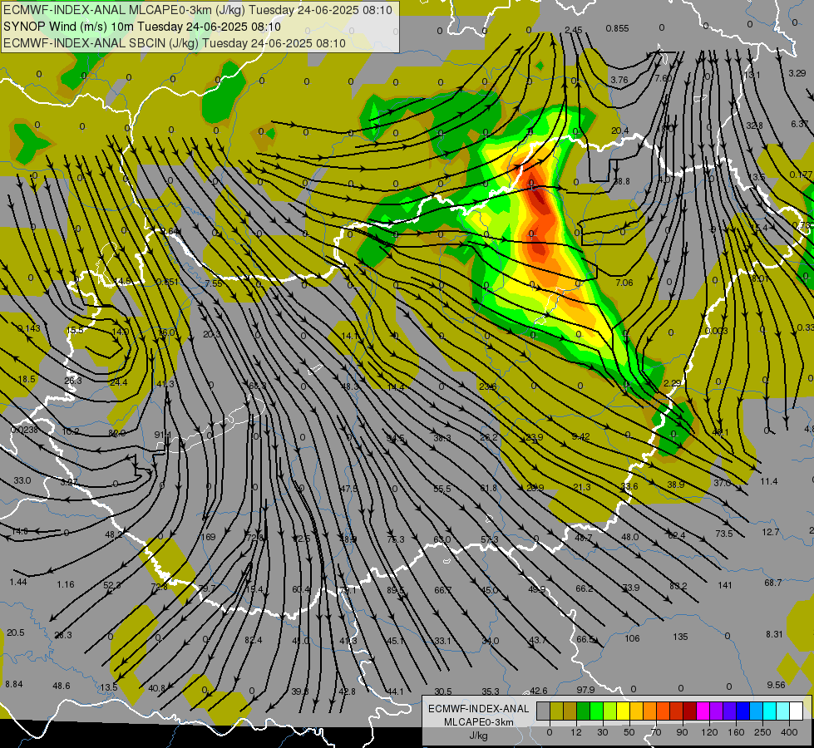The height and width of the screenshot is (748, 814).
Task: Click the map value '20.4'
Action: [619, 130]
